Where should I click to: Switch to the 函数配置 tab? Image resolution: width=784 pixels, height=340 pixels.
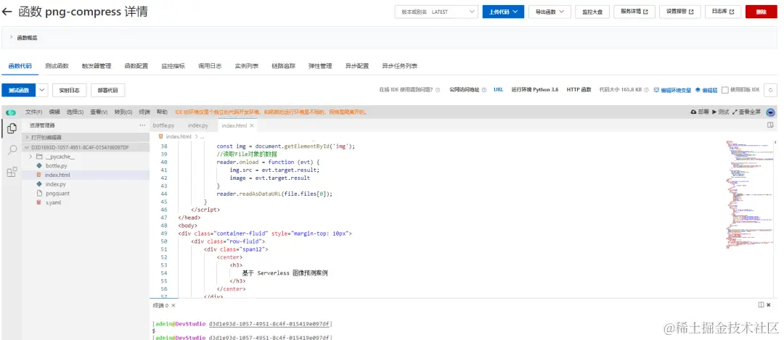point(136,66)
